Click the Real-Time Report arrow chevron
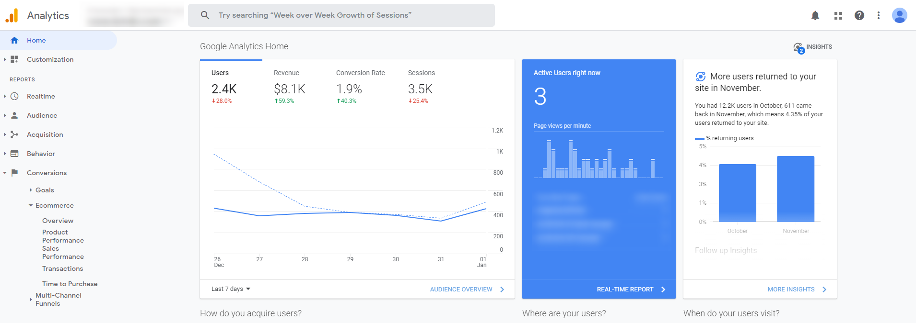This screenshot has width=916, height=323. pyautogui.click(x=663, y=290)
